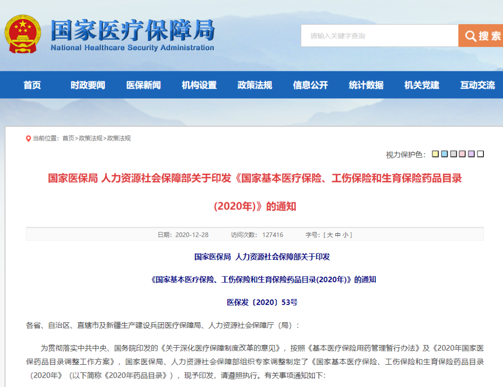Select the pink eye-protection color swatch
This screenshot has height=387, width=503.
tap(462, 154)
